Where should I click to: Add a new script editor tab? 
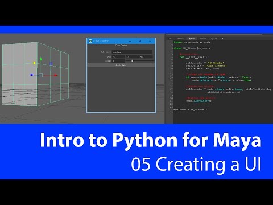222,39
